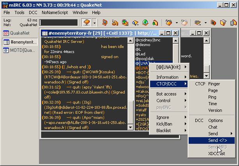Expand the Control submenu
Image resolution: width=239 pixels, height=166 pixels.
169,101
